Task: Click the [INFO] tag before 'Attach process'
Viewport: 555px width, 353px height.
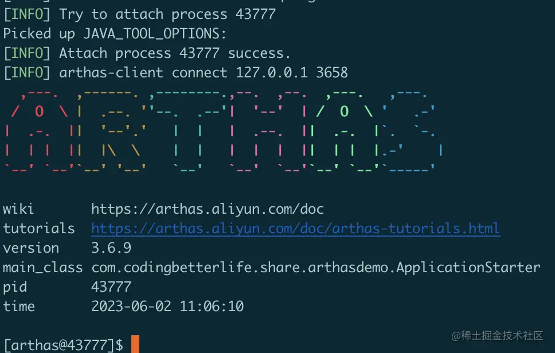Action: click(27, 53)
